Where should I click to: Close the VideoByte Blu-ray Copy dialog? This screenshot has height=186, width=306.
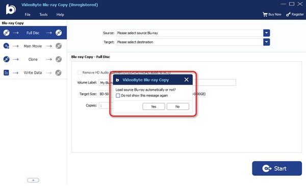(x=186, y=79)
